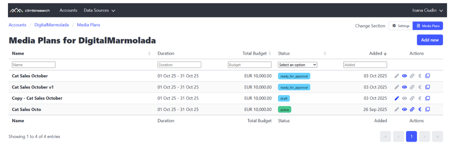455x151 pixels.
Task: Click the Cat Sales October v1 name cell
Action: 33,87
